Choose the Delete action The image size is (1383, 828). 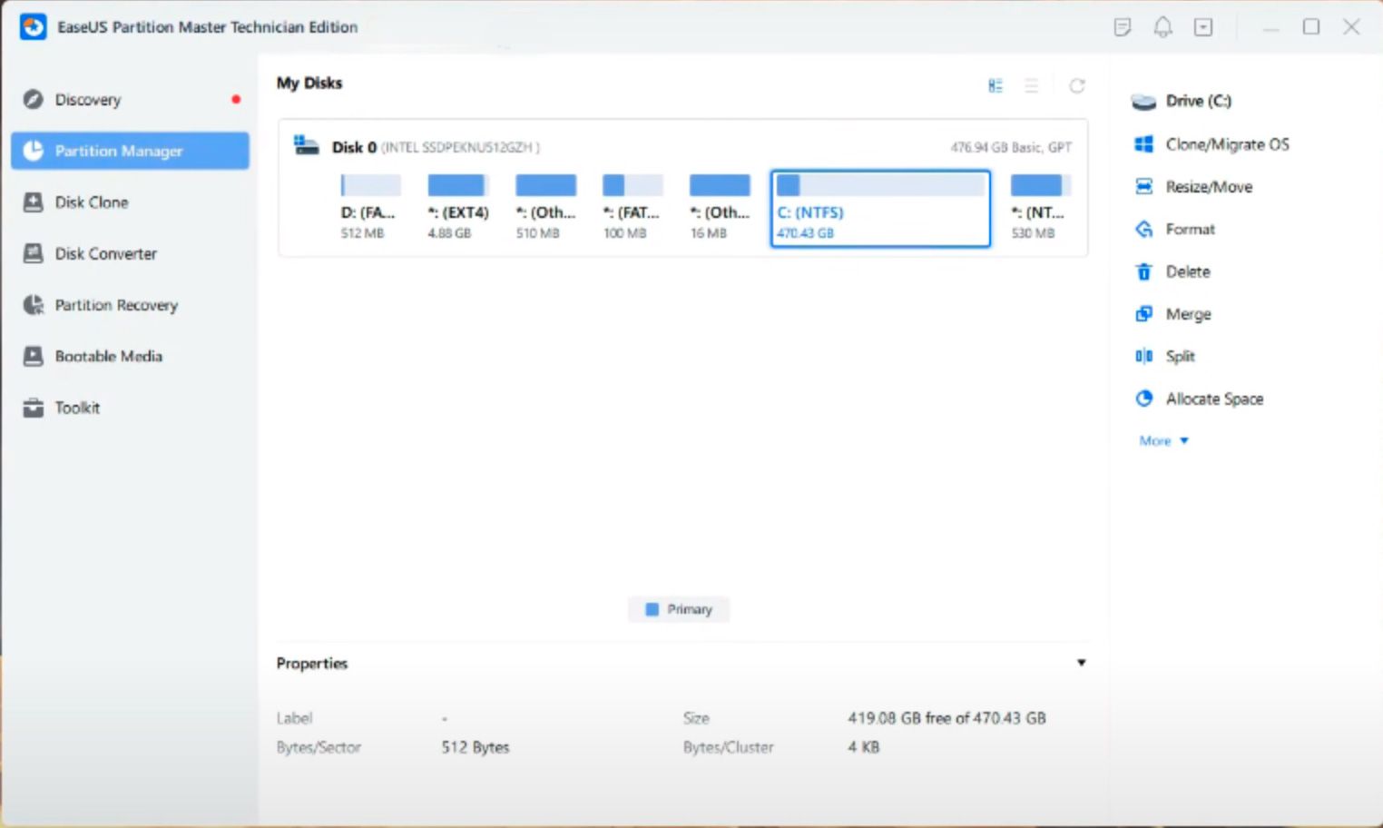click(x=1188, y=271)
